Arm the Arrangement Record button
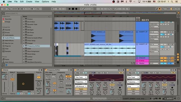 [76, 9]
